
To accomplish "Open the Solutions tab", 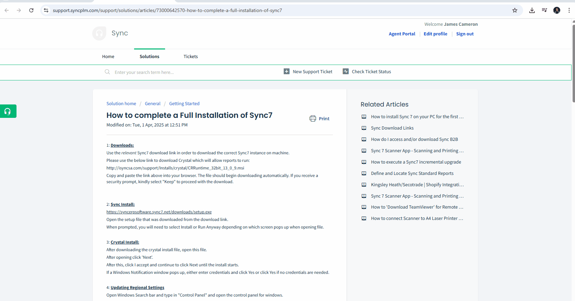I will click(x=149, y=57).
